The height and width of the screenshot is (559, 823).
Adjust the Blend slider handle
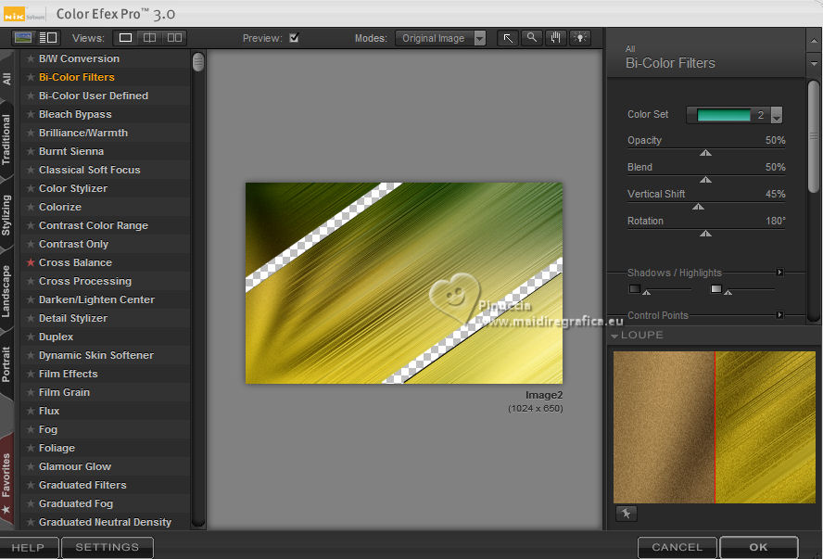coord(705,180)
